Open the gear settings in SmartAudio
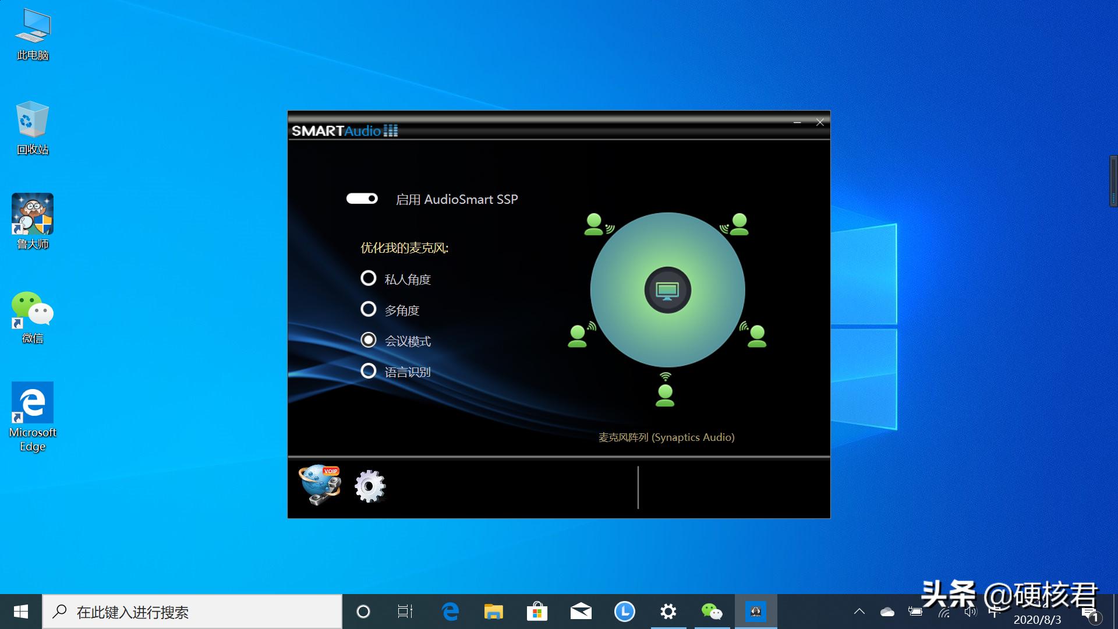This screenshot has width=1118, height=629. [x=370, y=486]
